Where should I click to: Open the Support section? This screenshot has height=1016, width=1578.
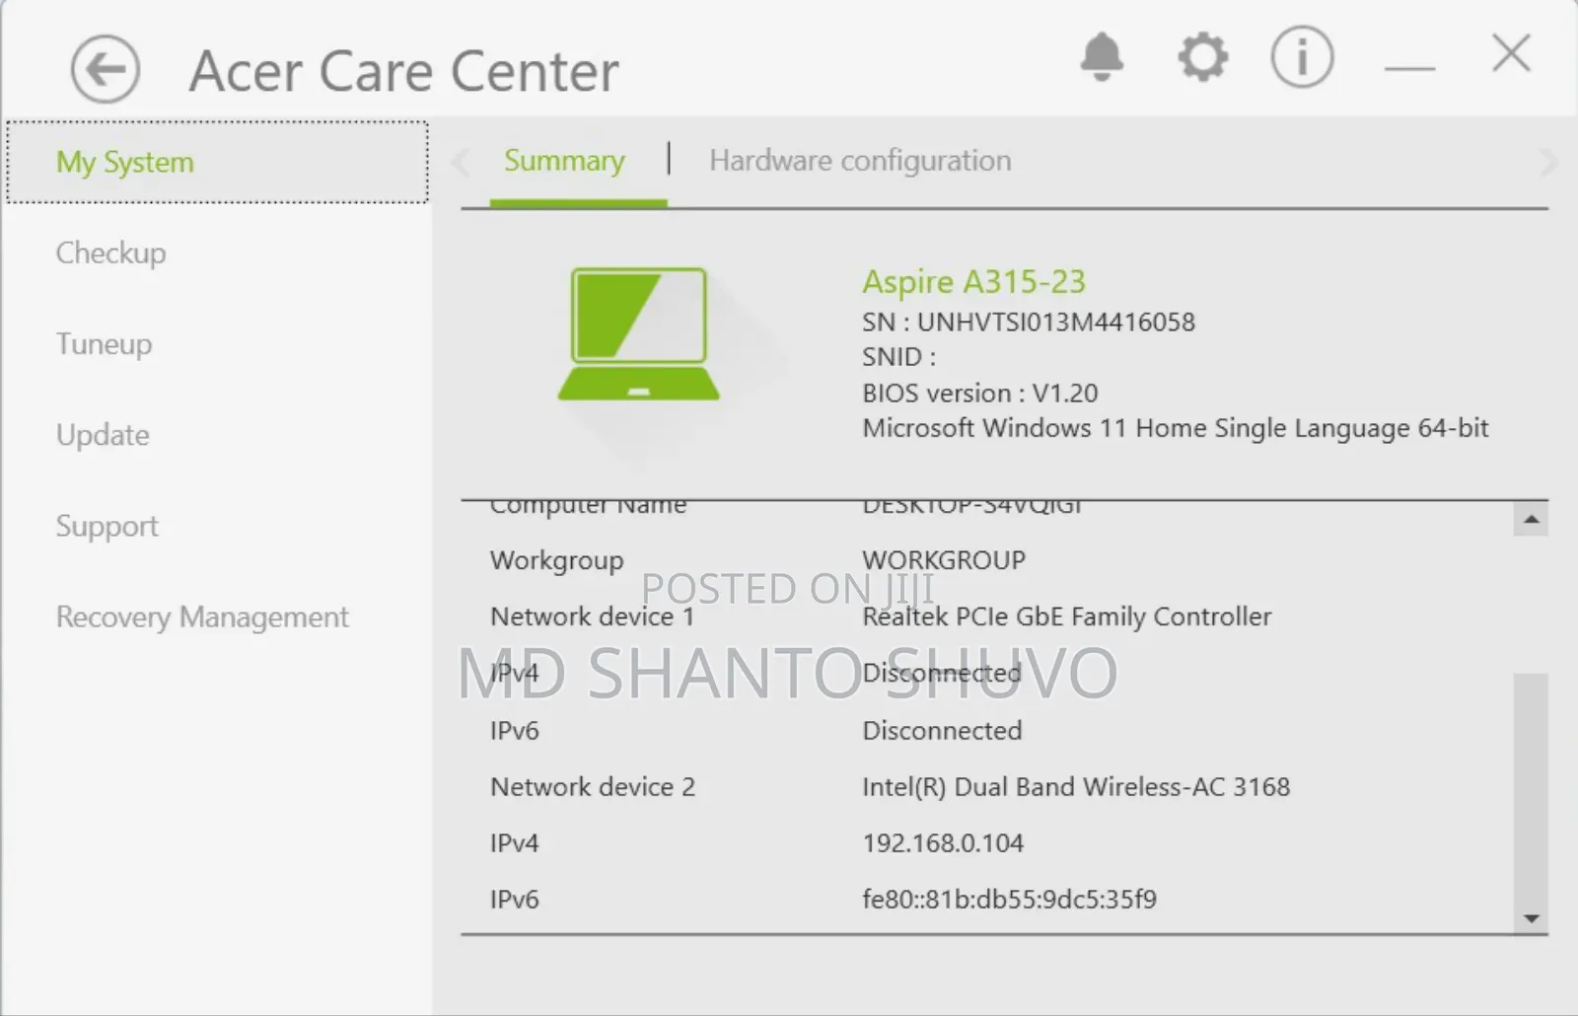click(x=107, y=526)
